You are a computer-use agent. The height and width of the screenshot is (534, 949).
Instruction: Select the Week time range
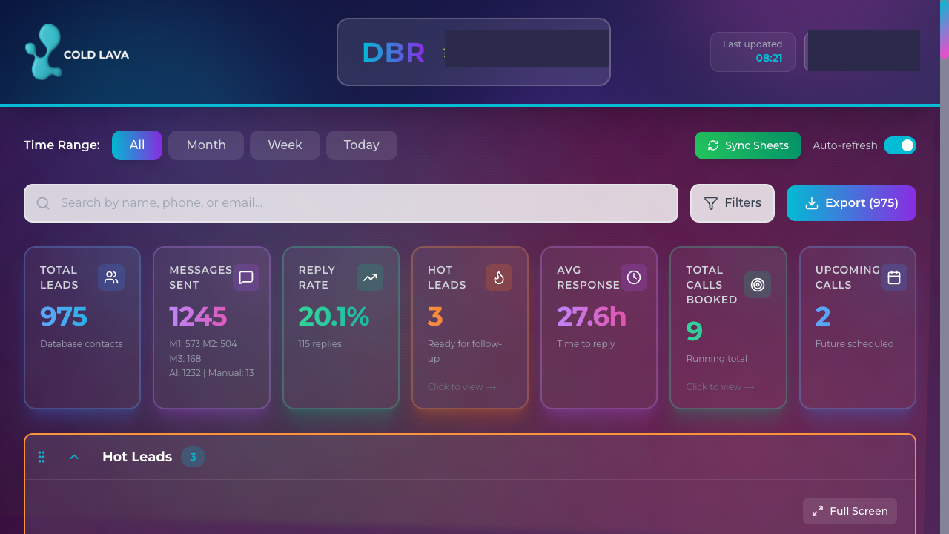[x=285, y=145]
